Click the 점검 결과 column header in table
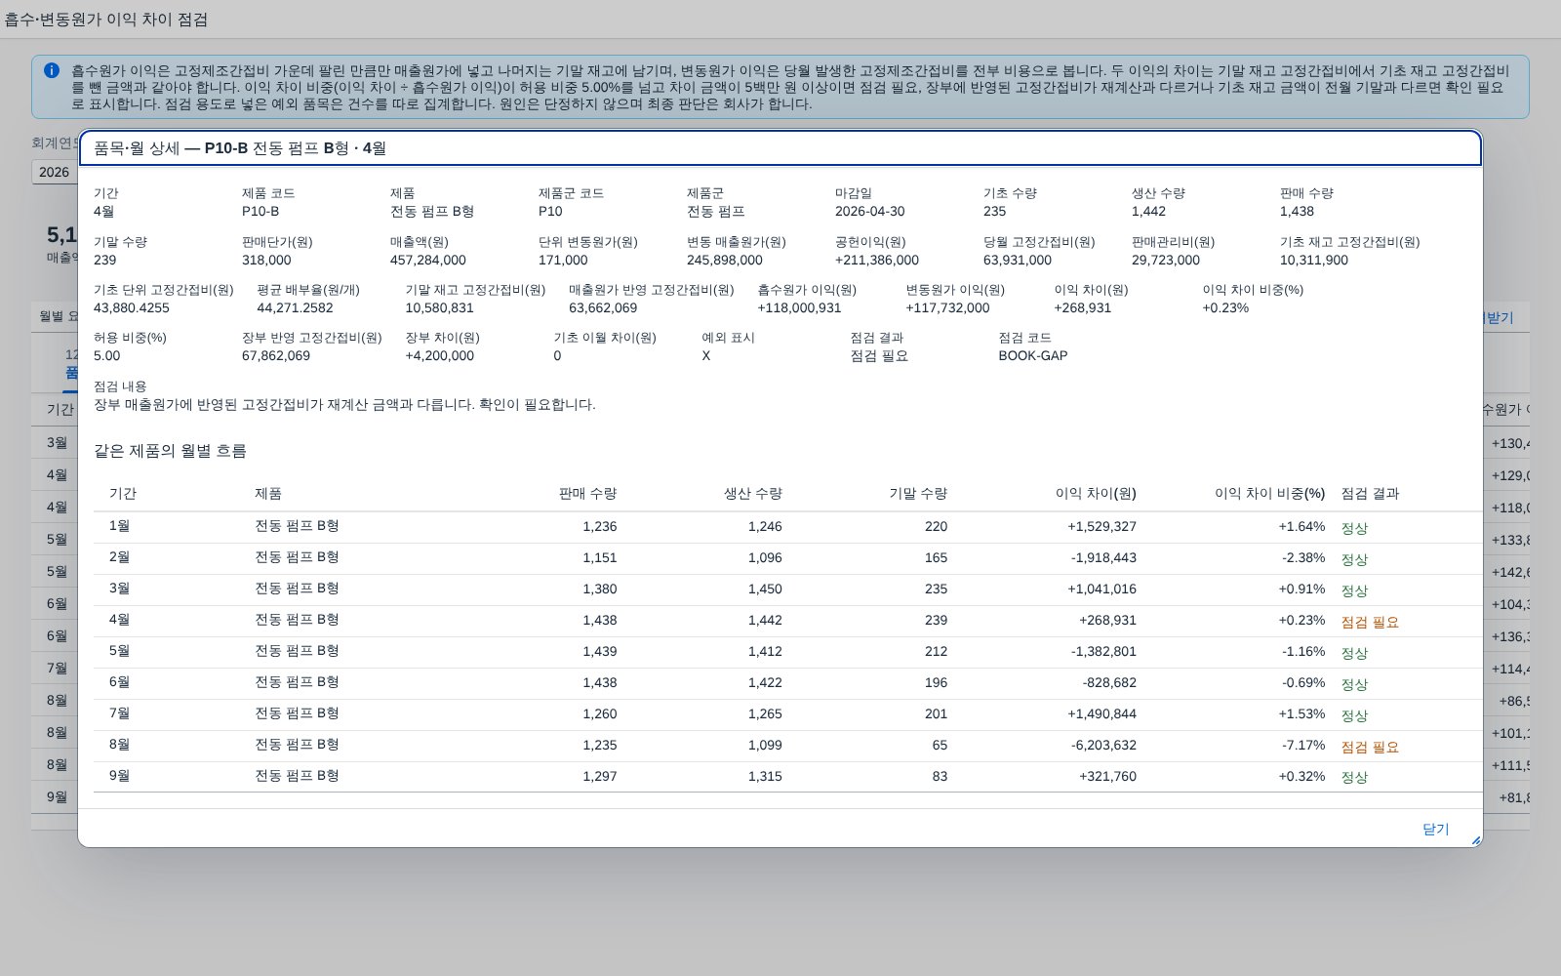Image resolution: width=1561 pixels, height=976 pixels. (x=1370, y=494)
